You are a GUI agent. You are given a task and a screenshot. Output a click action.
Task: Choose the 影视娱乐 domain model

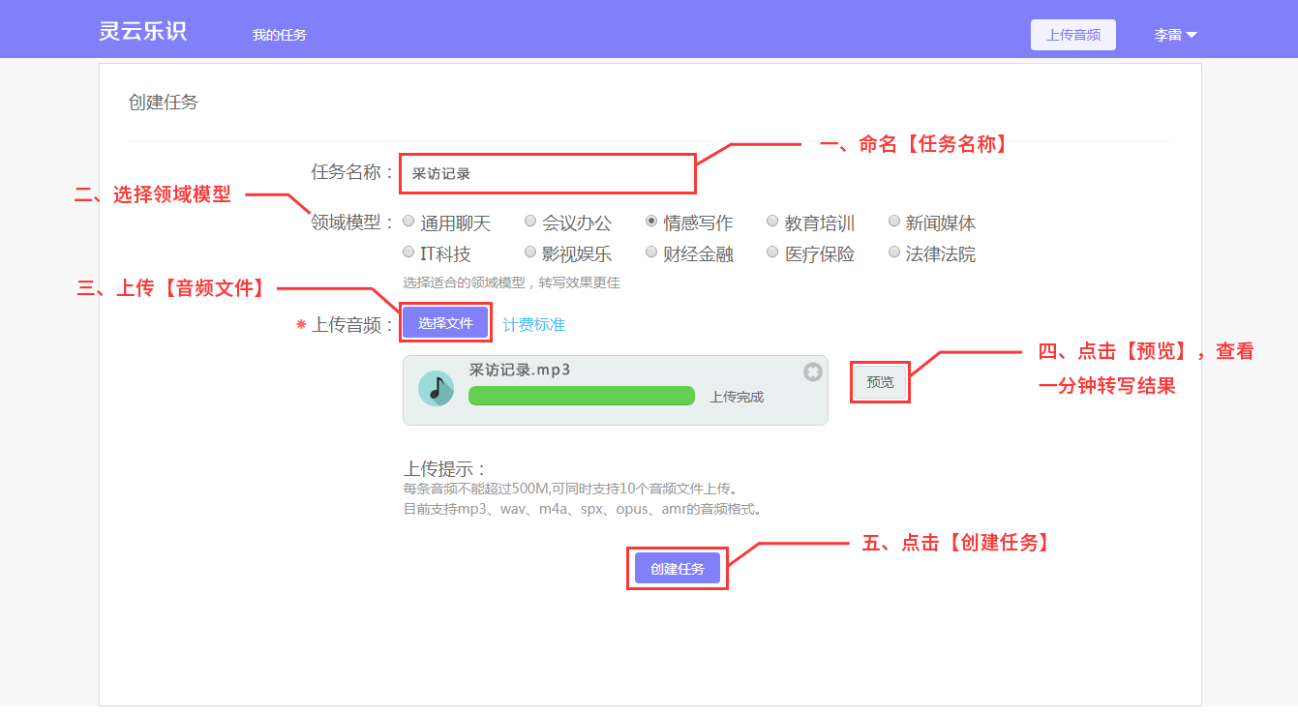[x=530, y=253]
